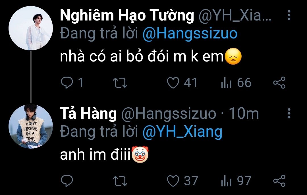The image size is (307, 195).
Task: Share Tả Hàng's tweet
Action: [x=279, y=181]
